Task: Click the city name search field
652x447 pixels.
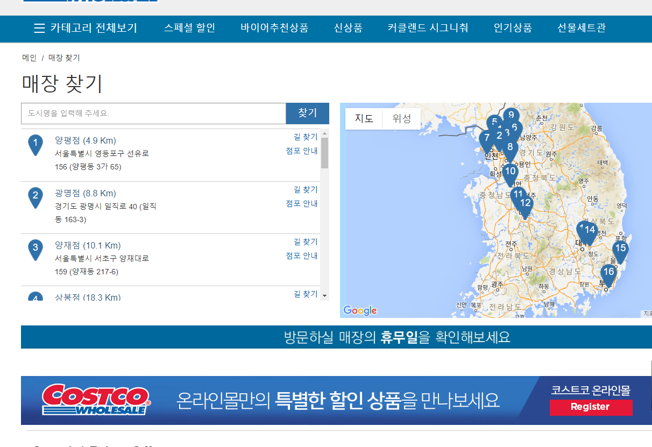Action: pos(153,113)
